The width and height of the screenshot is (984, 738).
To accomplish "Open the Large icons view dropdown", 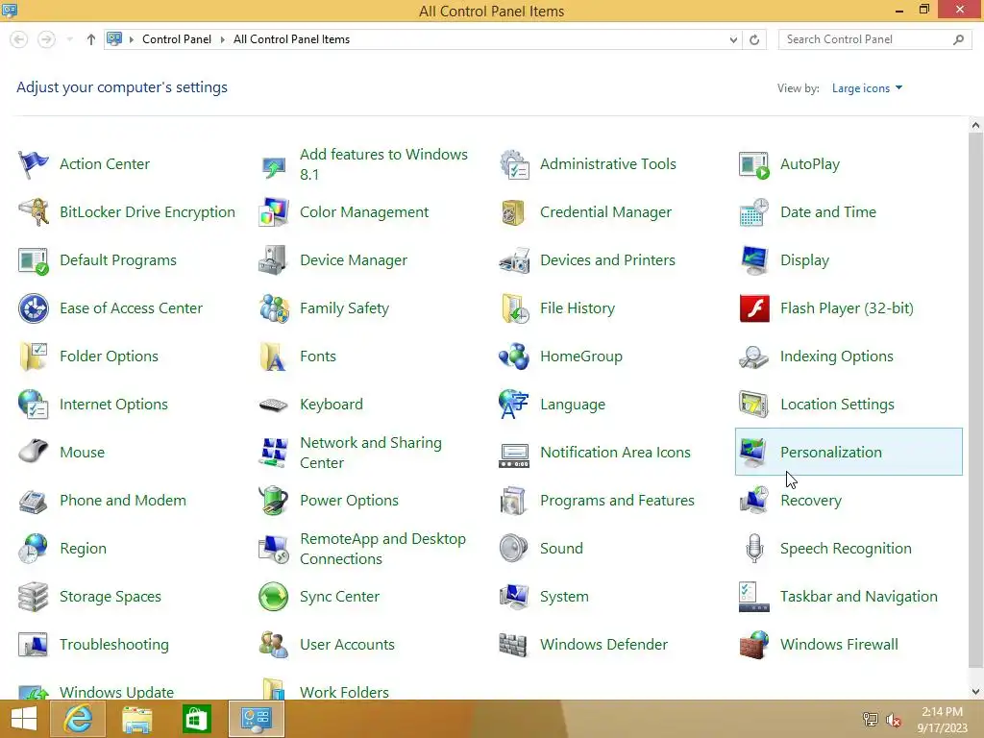I will pos(867,88).
